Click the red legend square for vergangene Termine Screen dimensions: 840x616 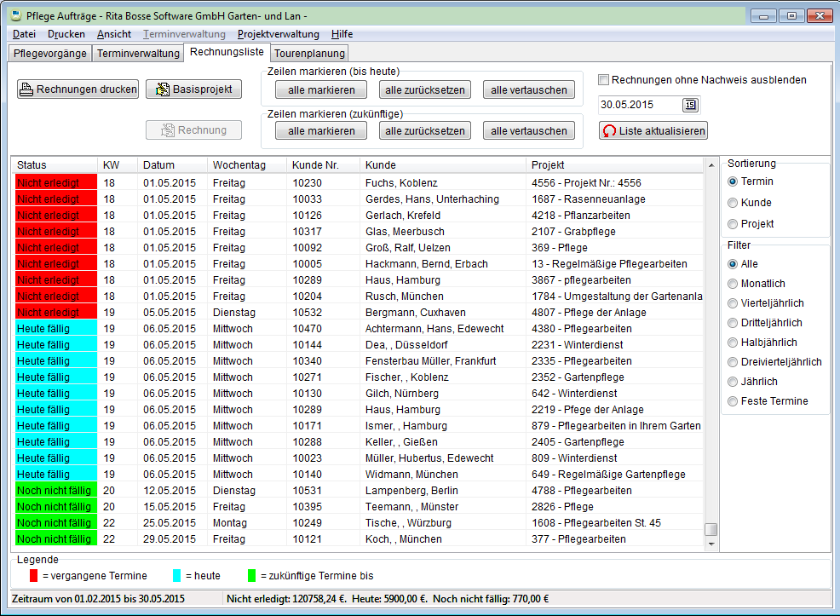click(33, 576)
